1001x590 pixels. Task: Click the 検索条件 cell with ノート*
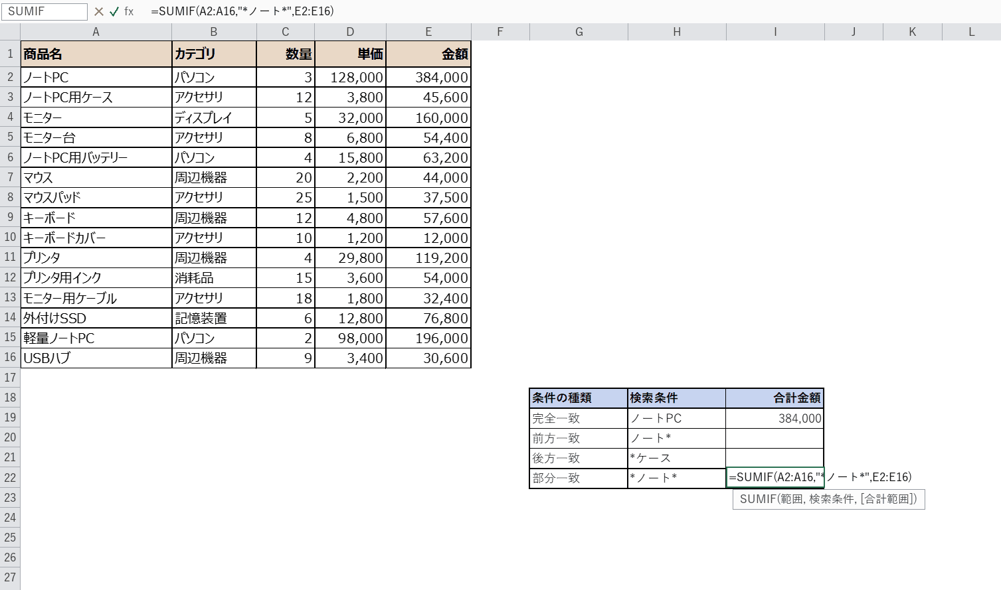point(677,438)
